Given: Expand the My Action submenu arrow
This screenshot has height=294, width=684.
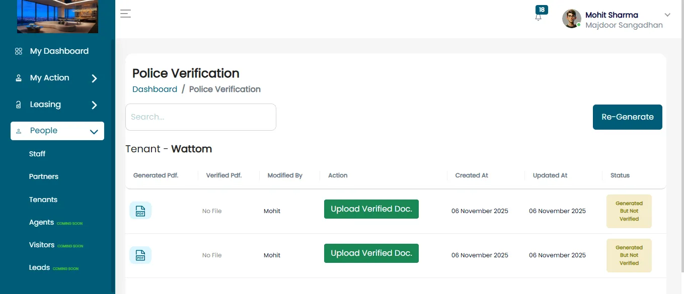Looking at the screenshot, I should click(94, 78).
